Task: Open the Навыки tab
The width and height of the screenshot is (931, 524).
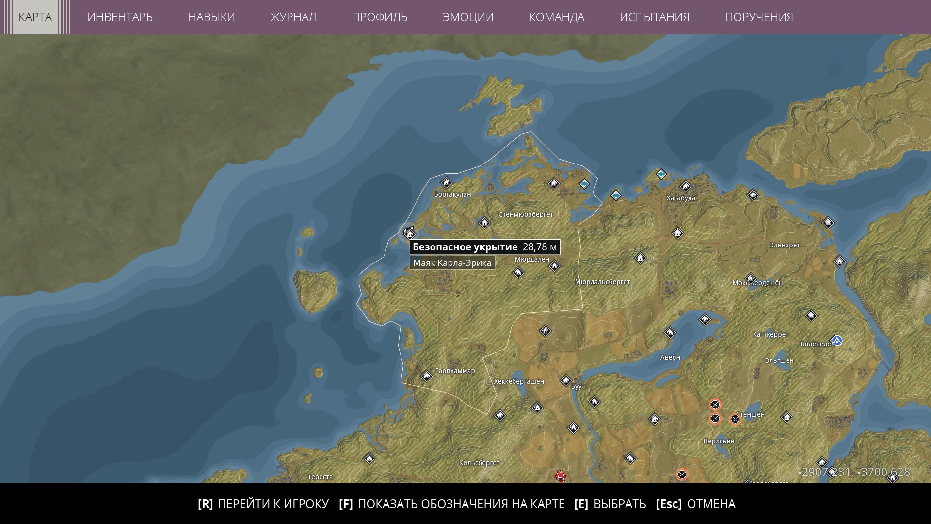Action: click(x=211, y=17)
